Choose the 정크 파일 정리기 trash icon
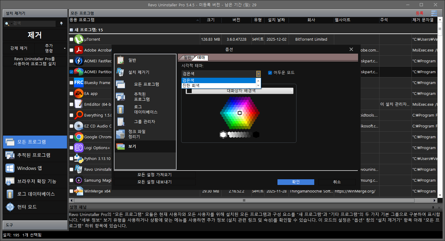Screen dimensions: 445x241 tap(120, 134)
